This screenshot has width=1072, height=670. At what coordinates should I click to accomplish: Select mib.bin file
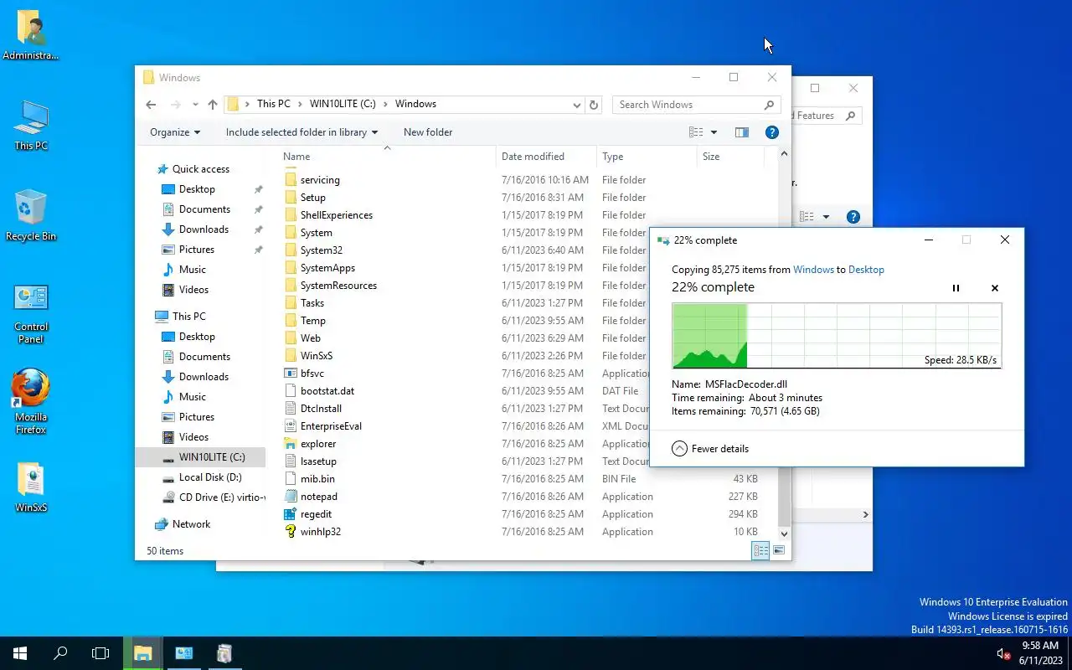(317, 479)
